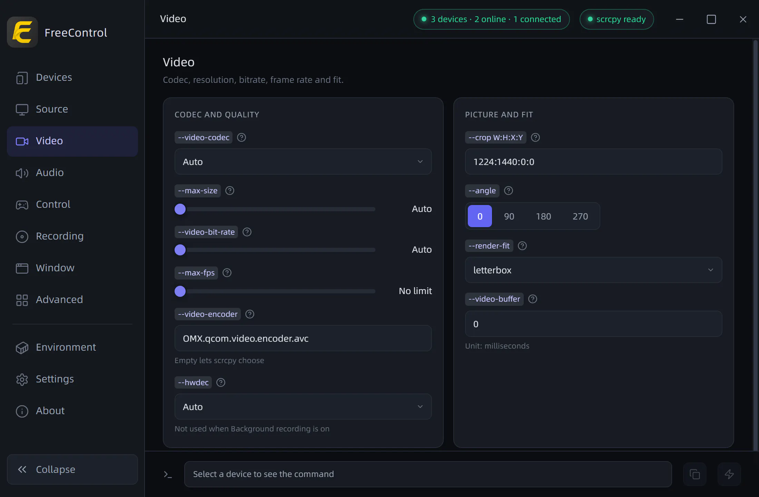Collapse the sidebar
759x497 pixels.
point(72,469)
